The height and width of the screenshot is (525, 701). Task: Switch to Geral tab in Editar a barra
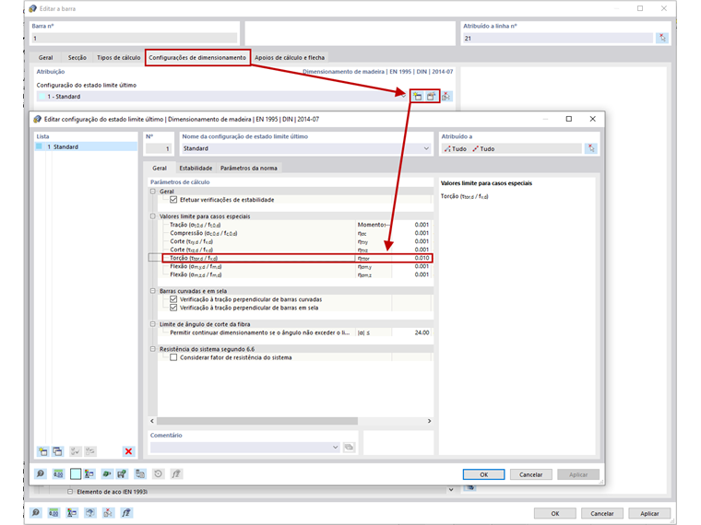pyautogui.click(x=45, y=58)
